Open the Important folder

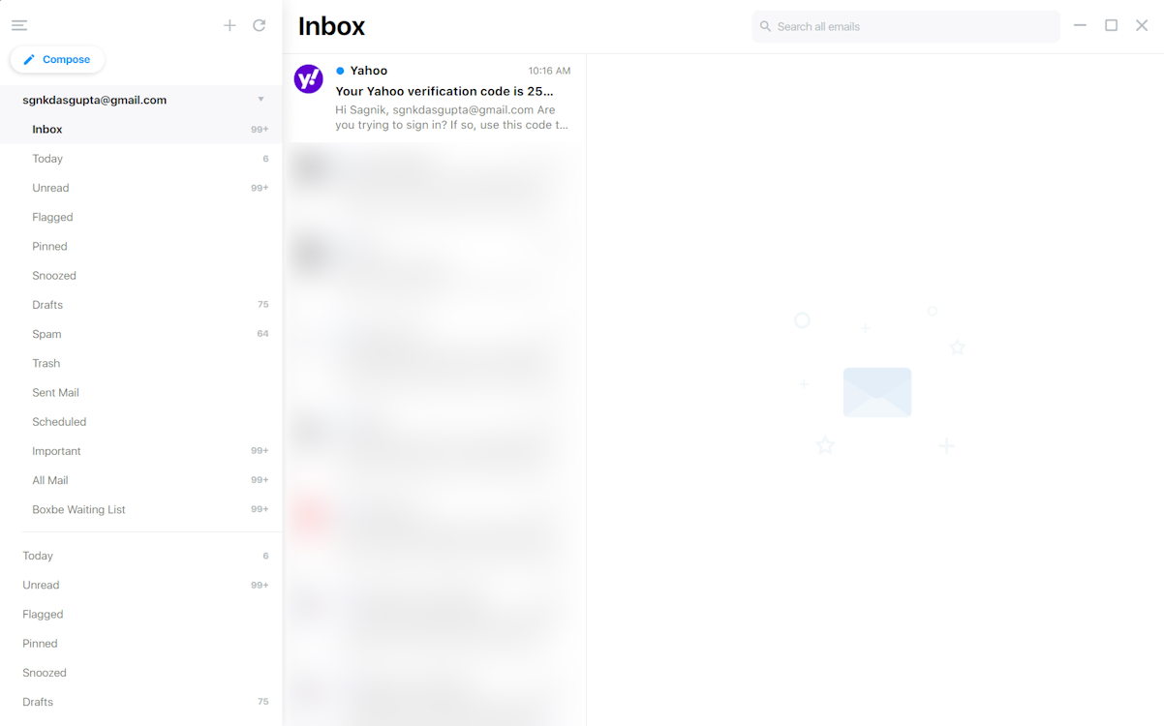coord(56,450)
